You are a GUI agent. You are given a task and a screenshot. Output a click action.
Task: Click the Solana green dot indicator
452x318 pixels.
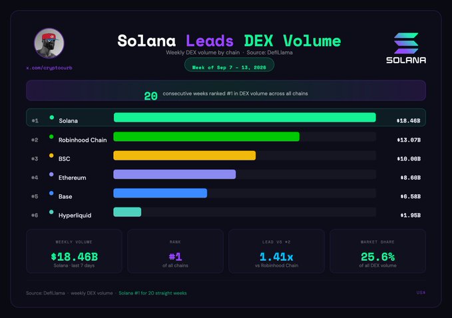click(52, 118)
